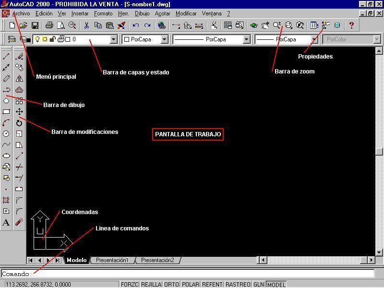Open the Layers manager icon
384x288 pixels.
(x=12, y=39)
